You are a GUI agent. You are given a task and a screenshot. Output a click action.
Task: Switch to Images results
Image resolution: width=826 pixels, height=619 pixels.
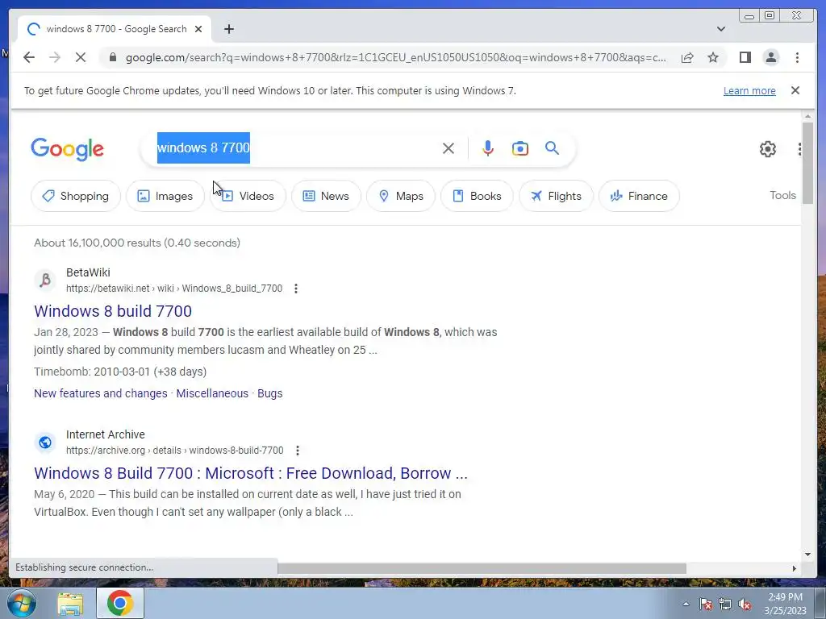click(165, 196)
